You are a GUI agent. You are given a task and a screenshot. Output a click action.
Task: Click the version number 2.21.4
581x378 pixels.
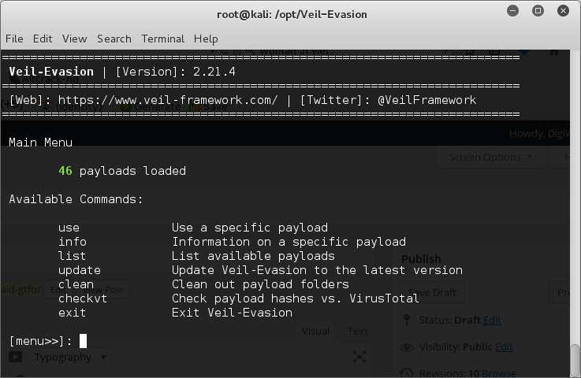(x=214, y=72)
